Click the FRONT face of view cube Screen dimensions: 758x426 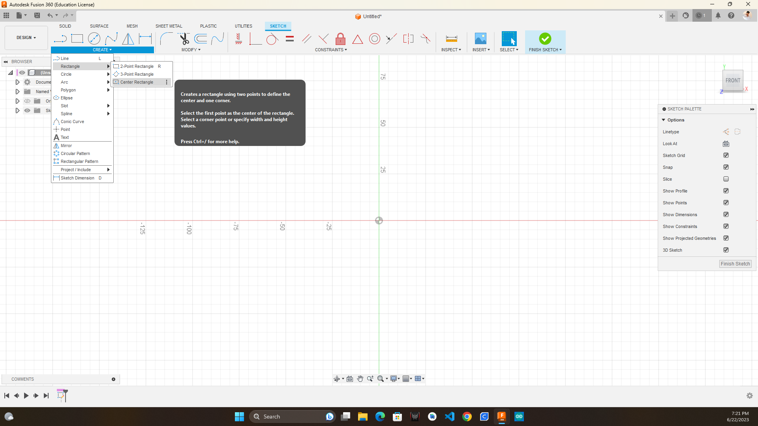coord(733,80)
